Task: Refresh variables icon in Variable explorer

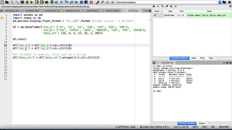Action: coord(175,6)
